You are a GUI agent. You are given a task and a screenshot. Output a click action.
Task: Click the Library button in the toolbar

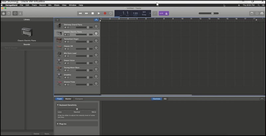(x=3, y=13)
